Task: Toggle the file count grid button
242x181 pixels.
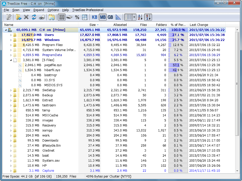Action: pos(85,17)
